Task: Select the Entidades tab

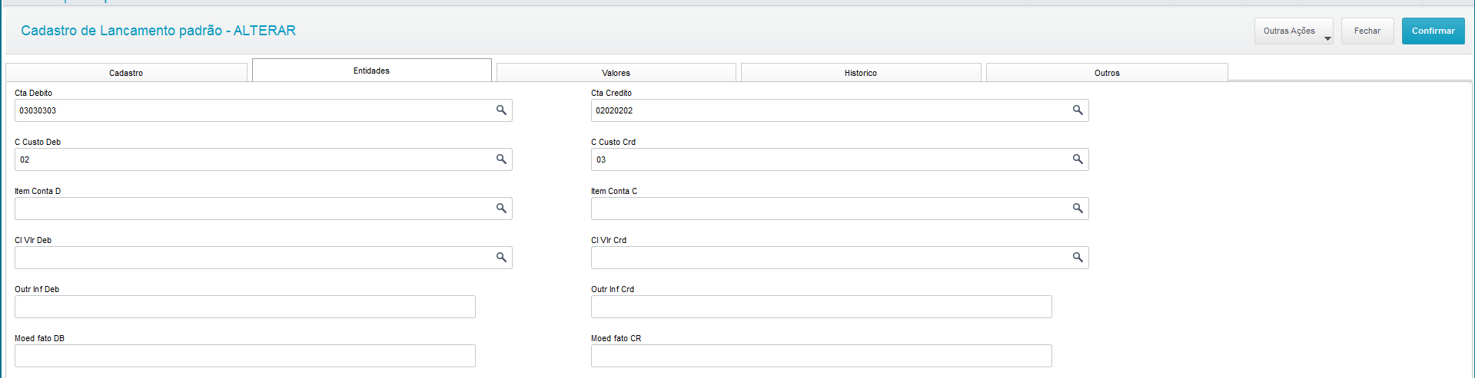Action: pos(371,71)
